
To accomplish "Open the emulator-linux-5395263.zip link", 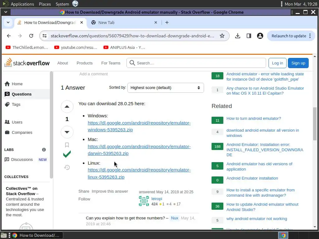I will 139,173.
